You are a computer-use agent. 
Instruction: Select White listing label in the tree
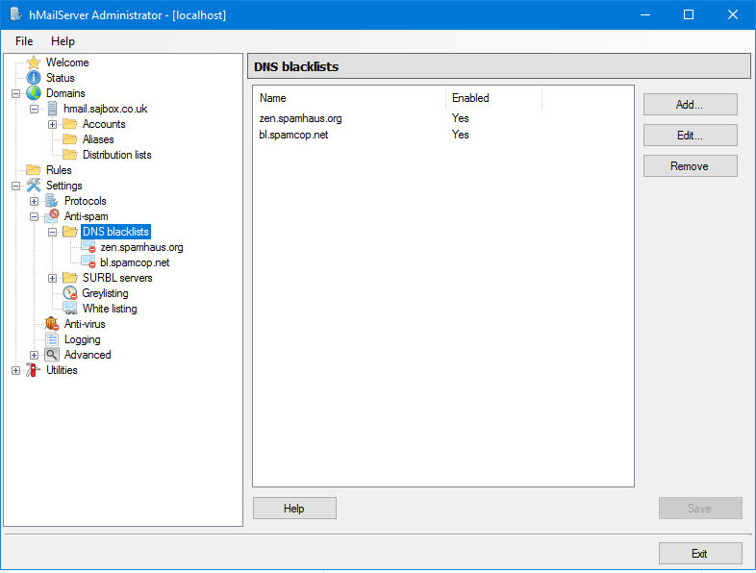pos(110,309)
